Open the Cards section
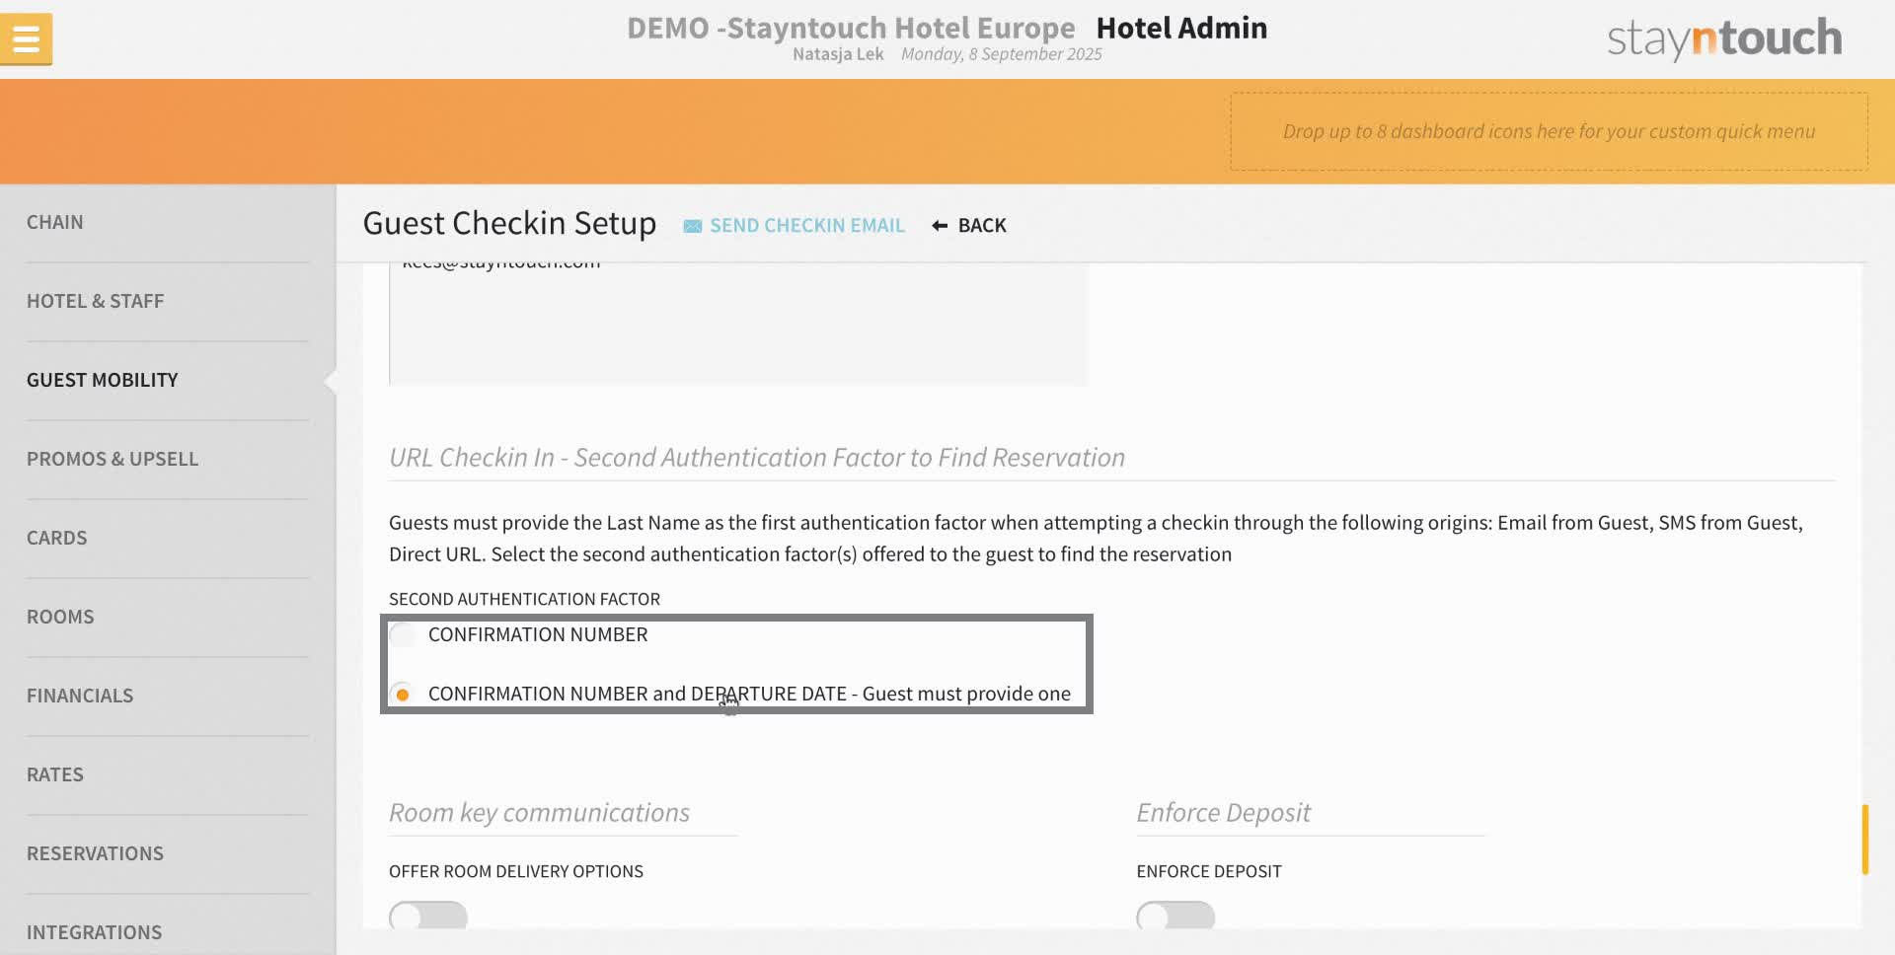 (x=57, y=538)
